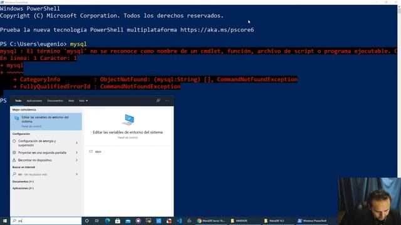Expand arrow for Encontrar mi dispositivo
The image size is (401, 225).
click(76, 160)
